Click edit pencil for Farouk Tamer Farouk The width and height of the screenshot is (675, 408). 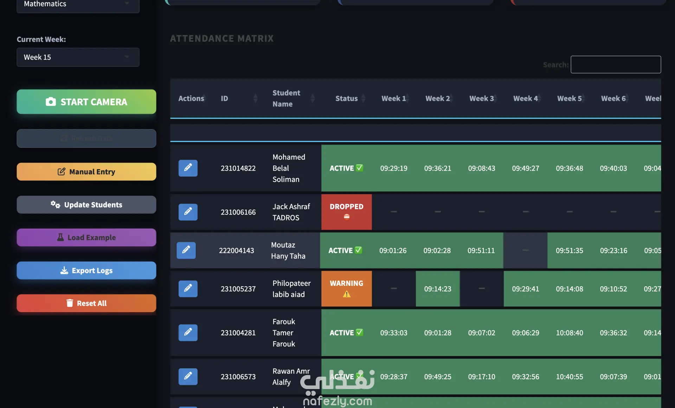point(188,332)
